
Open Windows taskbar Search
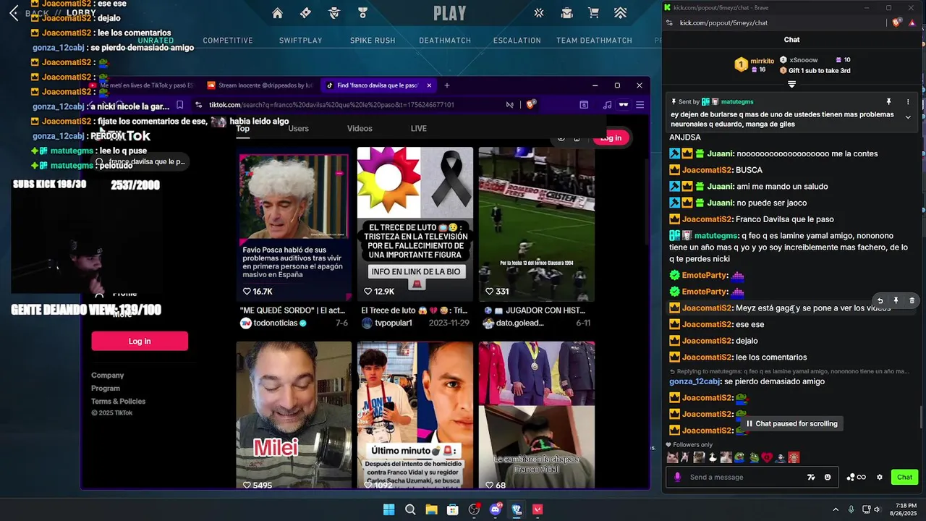tap(410, 509)
